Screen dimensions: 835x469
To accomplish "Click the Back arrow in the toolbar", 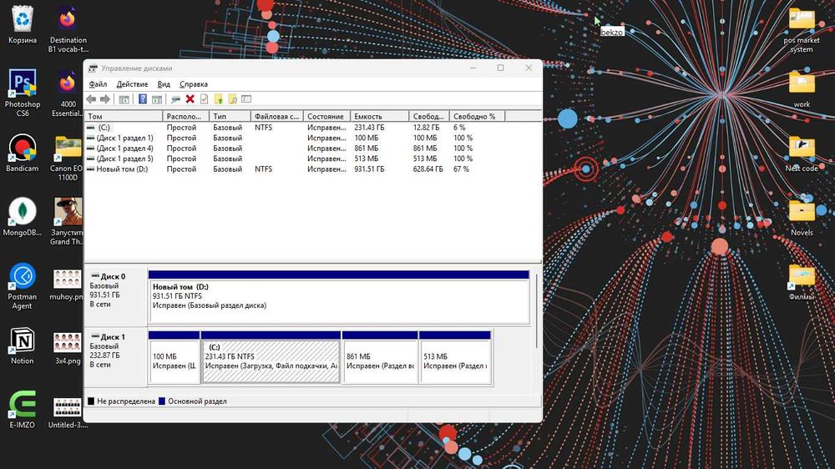I will point(91,99).
